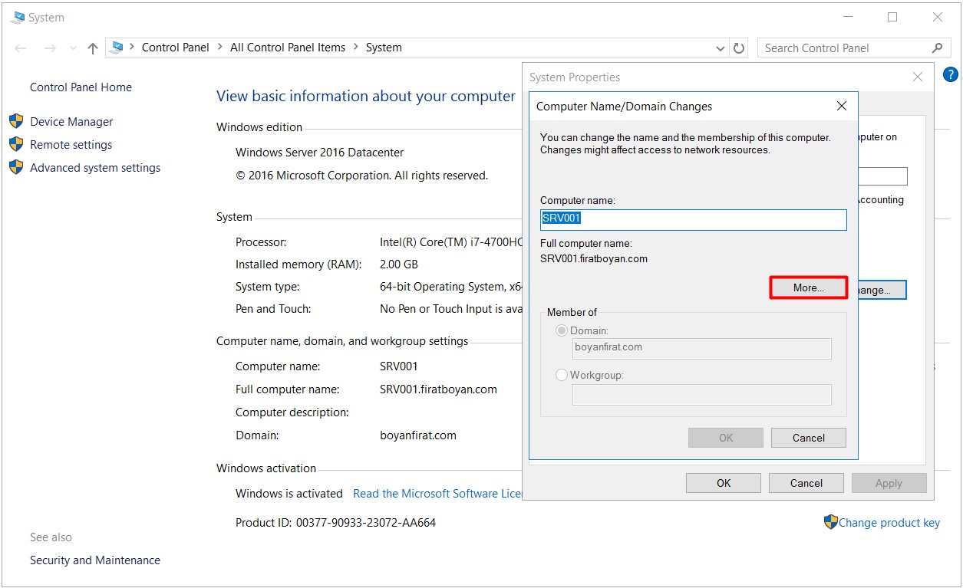This screenshot has width=963, height=588.
Task: Click the Domain text field
Action: [x=702, y=348]
